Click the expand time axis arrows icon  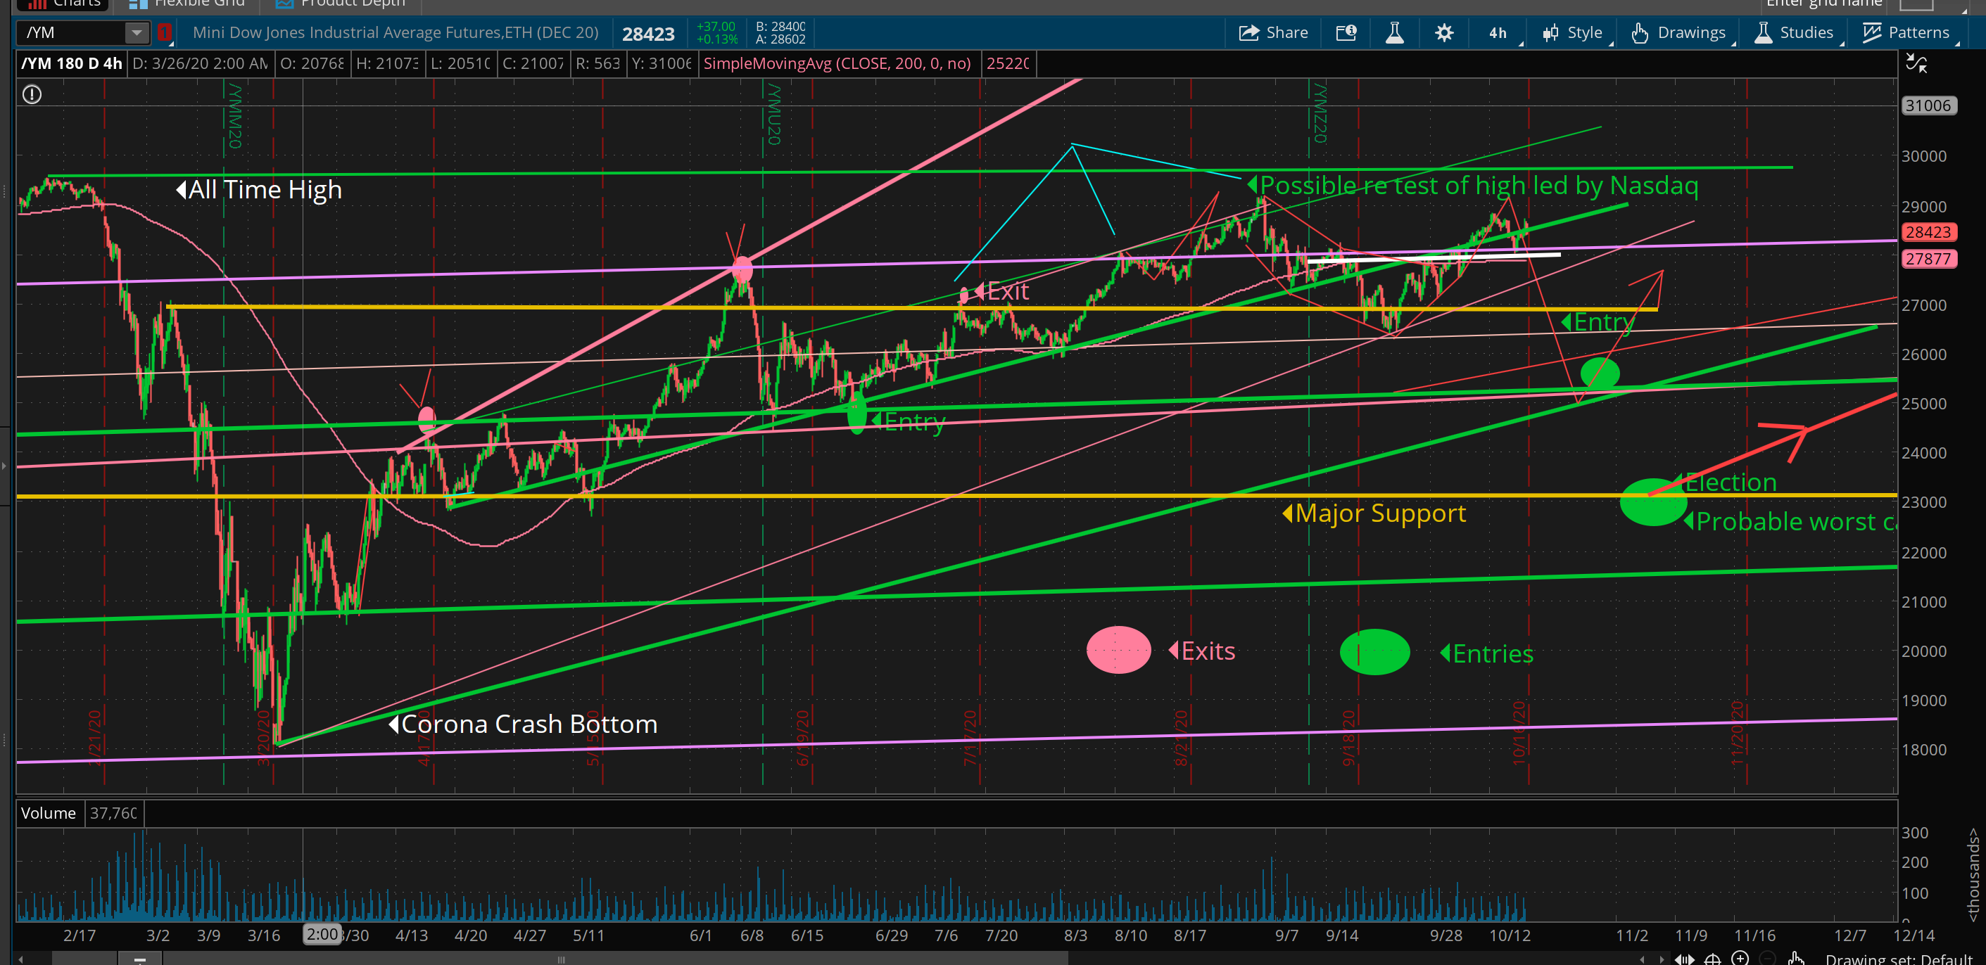coord(1685,958)
